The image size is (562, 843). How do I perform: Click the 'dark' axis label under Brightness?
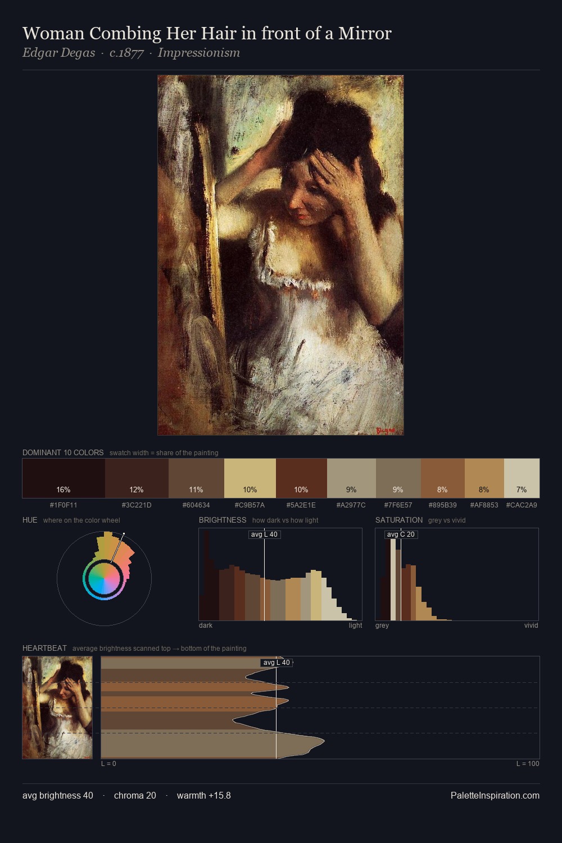[206, 625]
